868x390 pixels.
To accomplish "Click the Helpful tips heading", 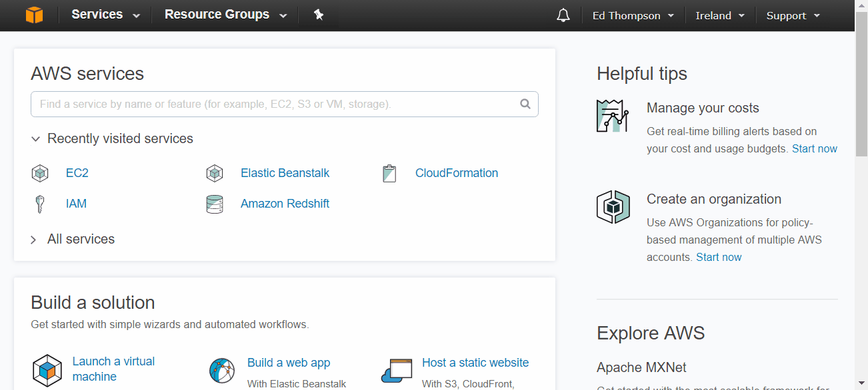I will click(642, 74).
